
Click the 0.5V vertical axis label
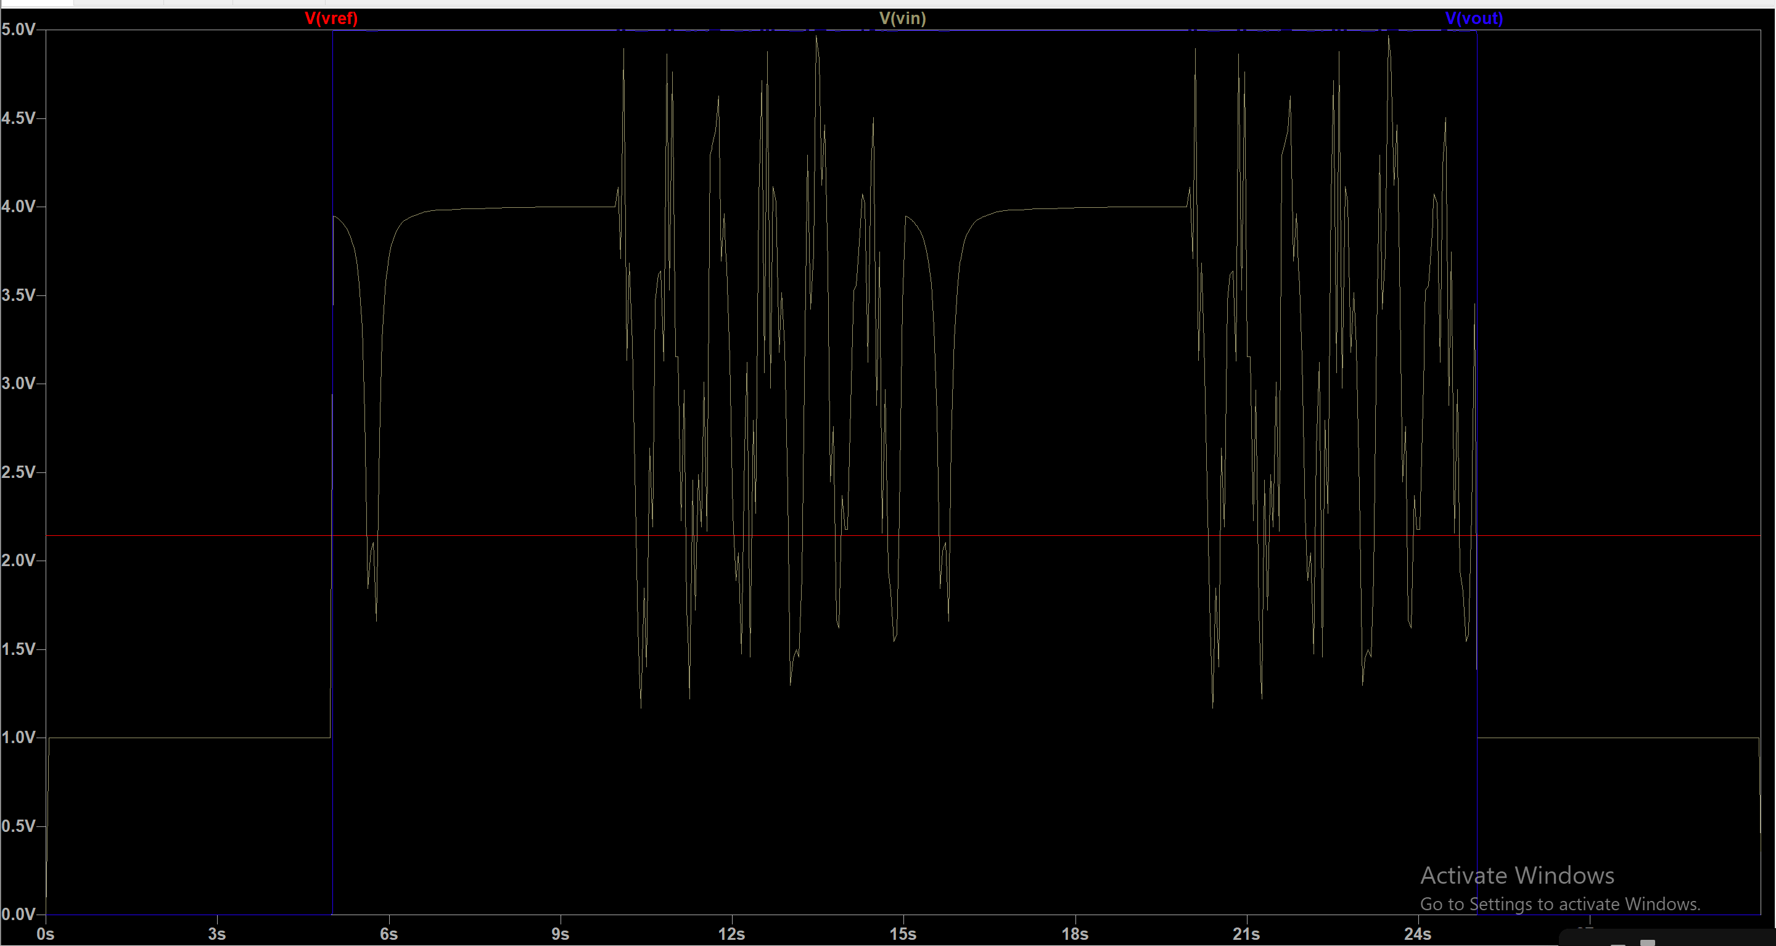pos(18,826)
